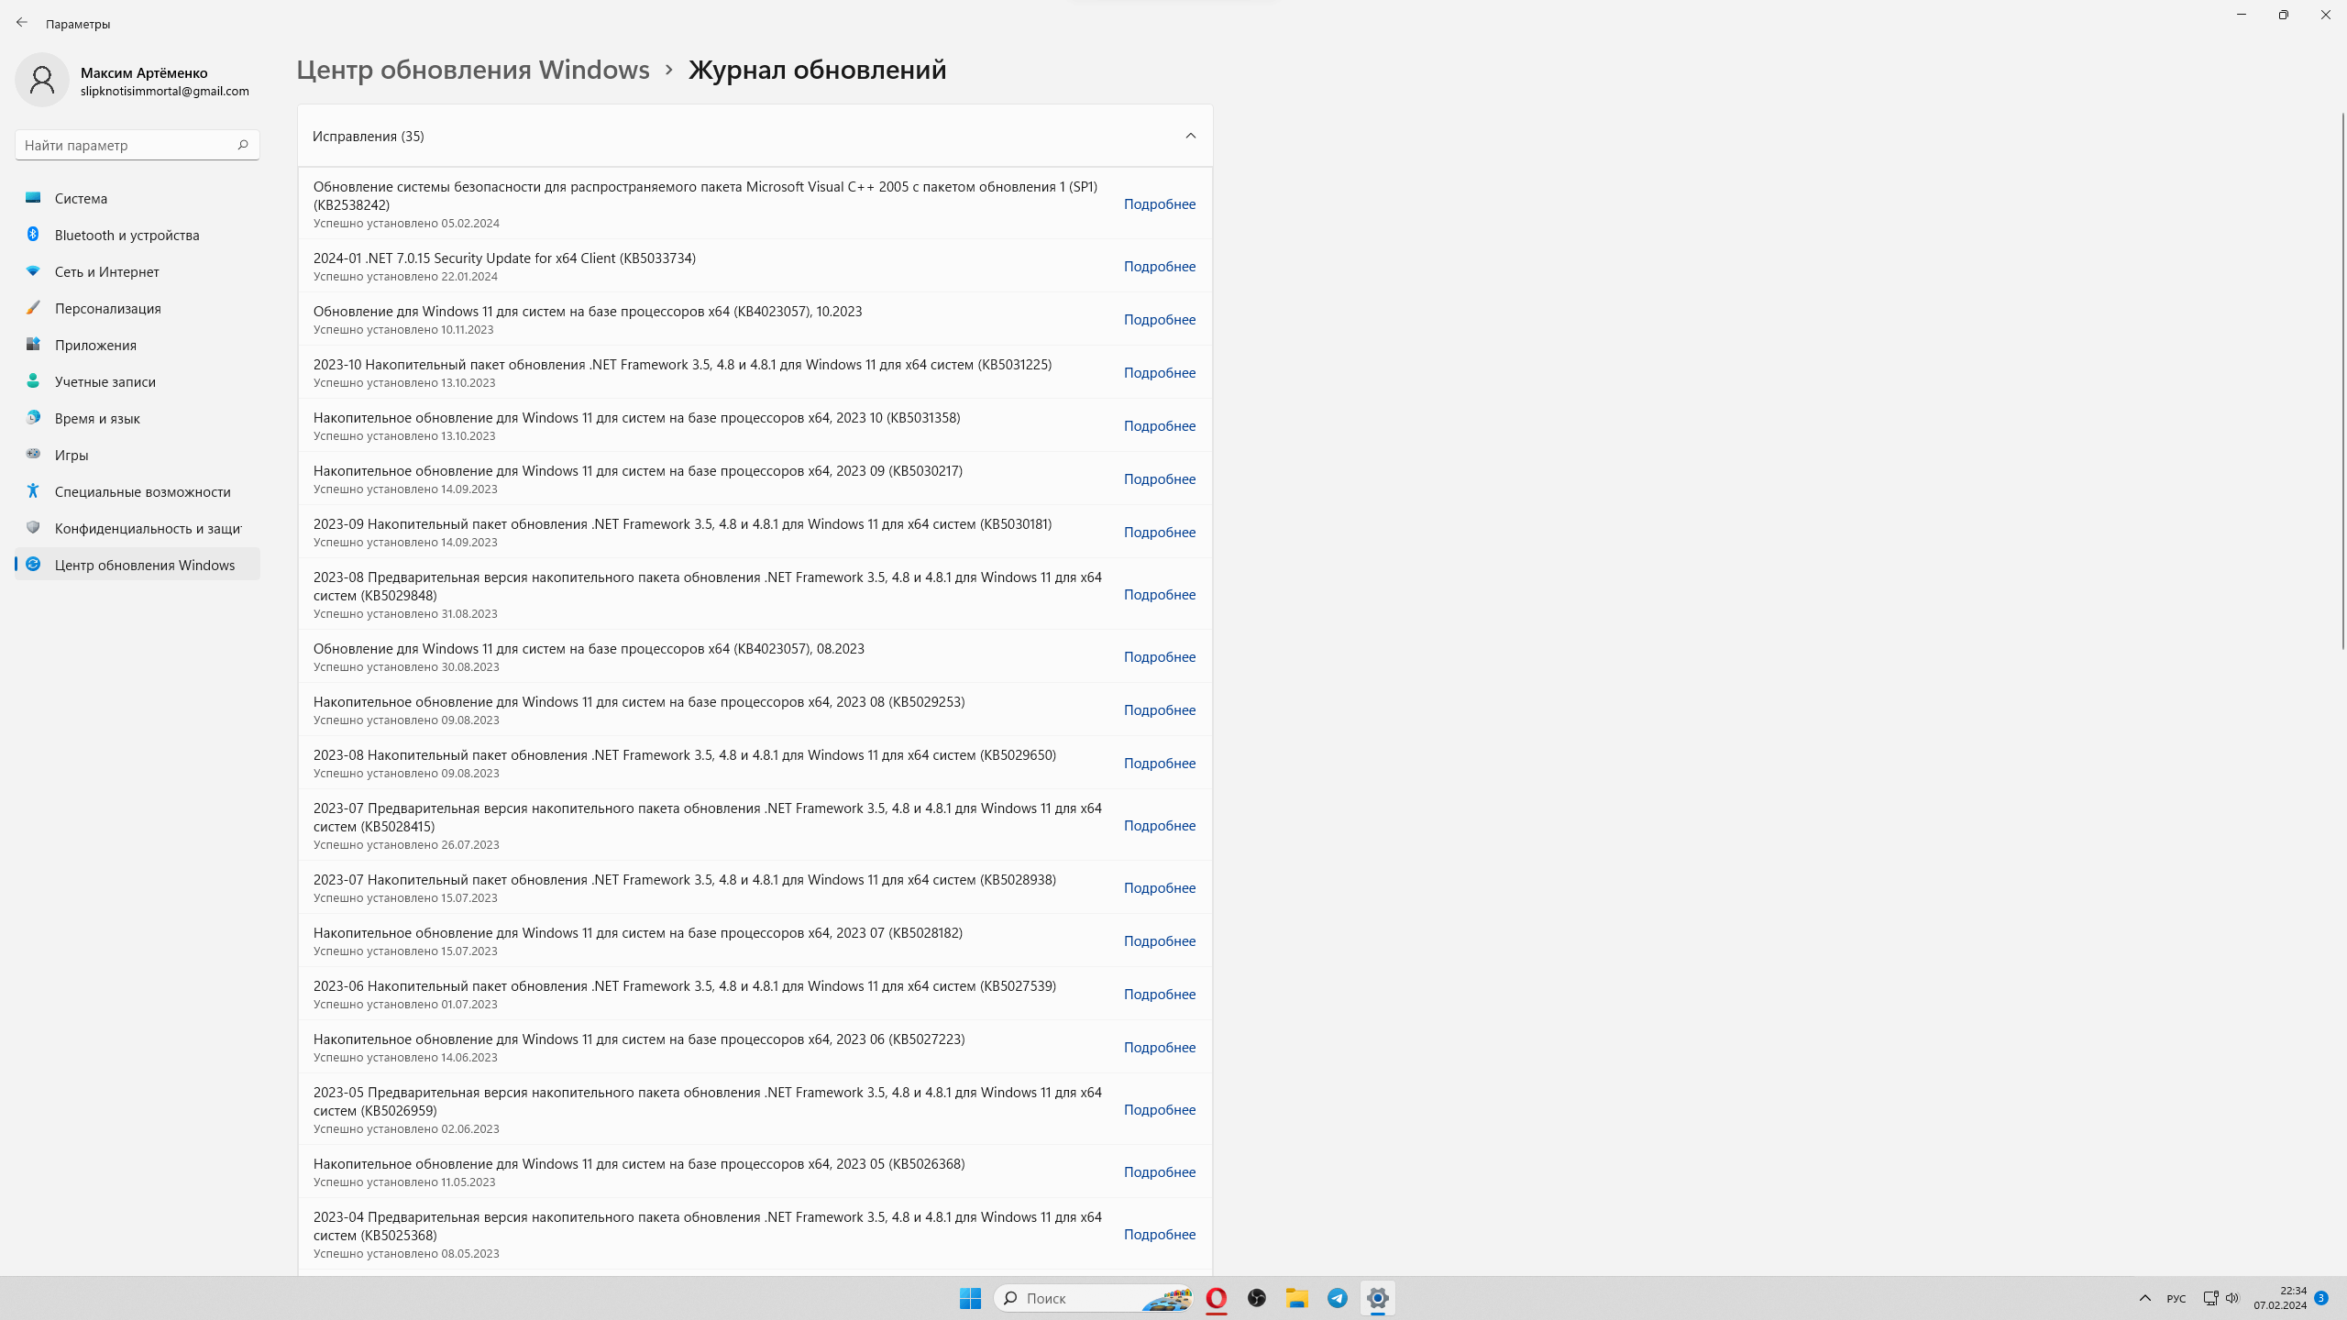Image resolution: width=2347 pixels, height=1320 pixels.
Task: Select Специальные возможности in the sidebar
Action: pos(138,491)
